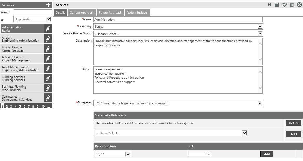Edit the Building Services pencil icon

tap(48, 78)
